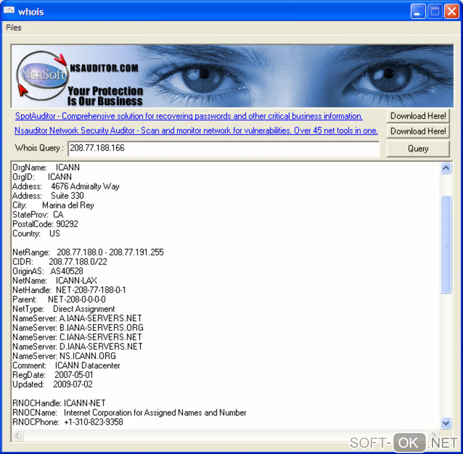Click the Query button
463x454 pixels.
tap(418, 148)
